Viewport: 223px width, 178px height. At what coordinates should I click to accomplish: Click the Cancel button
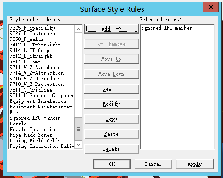153,164
